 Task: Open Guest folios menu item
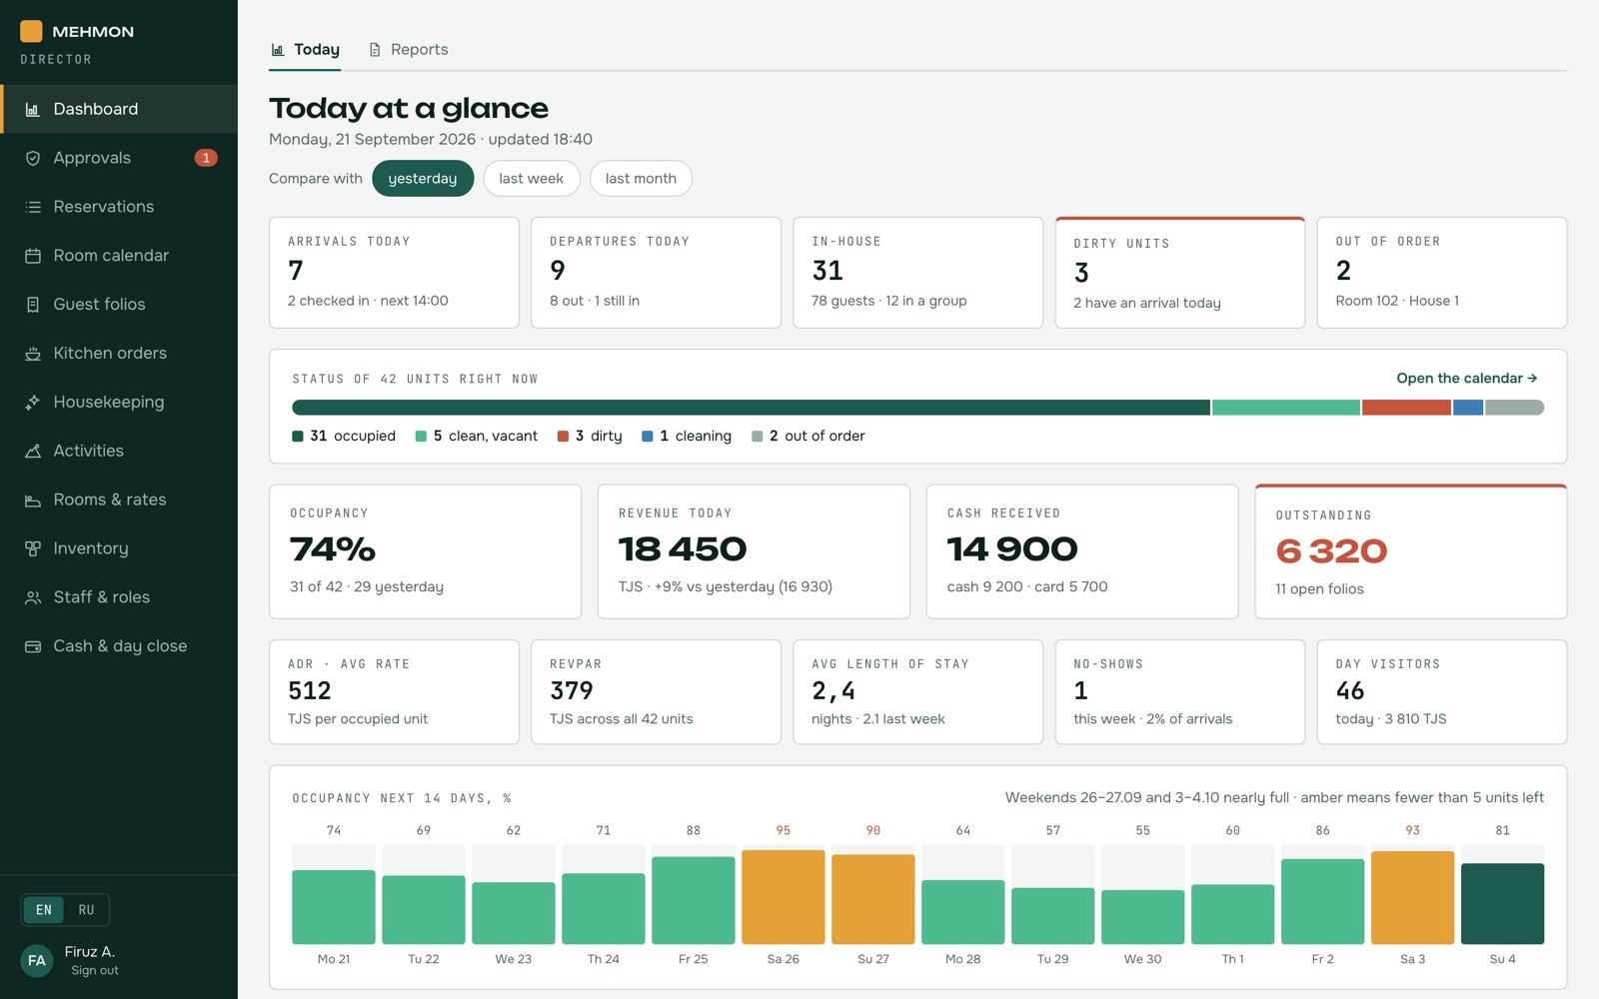pos(119,304)
